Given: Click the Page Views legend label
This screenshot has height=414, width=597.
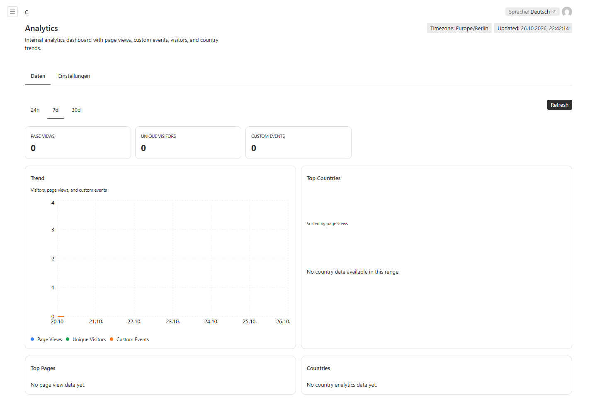Looking at the screenshot, I should click(50, 339).
